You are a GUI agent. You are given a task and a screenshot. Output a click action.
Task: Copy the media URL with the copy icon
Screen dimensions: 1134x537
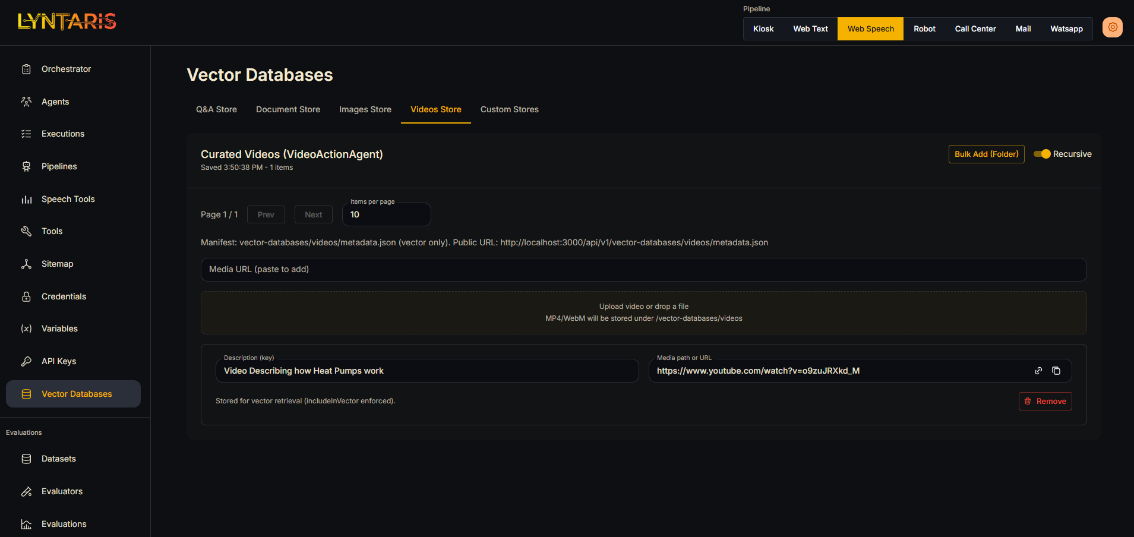click(1056, 371)
